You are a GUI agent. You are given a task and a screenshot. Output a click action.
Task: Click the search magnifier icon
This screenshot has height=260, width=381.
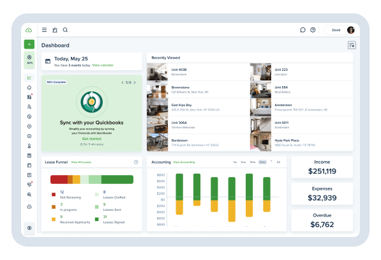(x=65, y=30)
